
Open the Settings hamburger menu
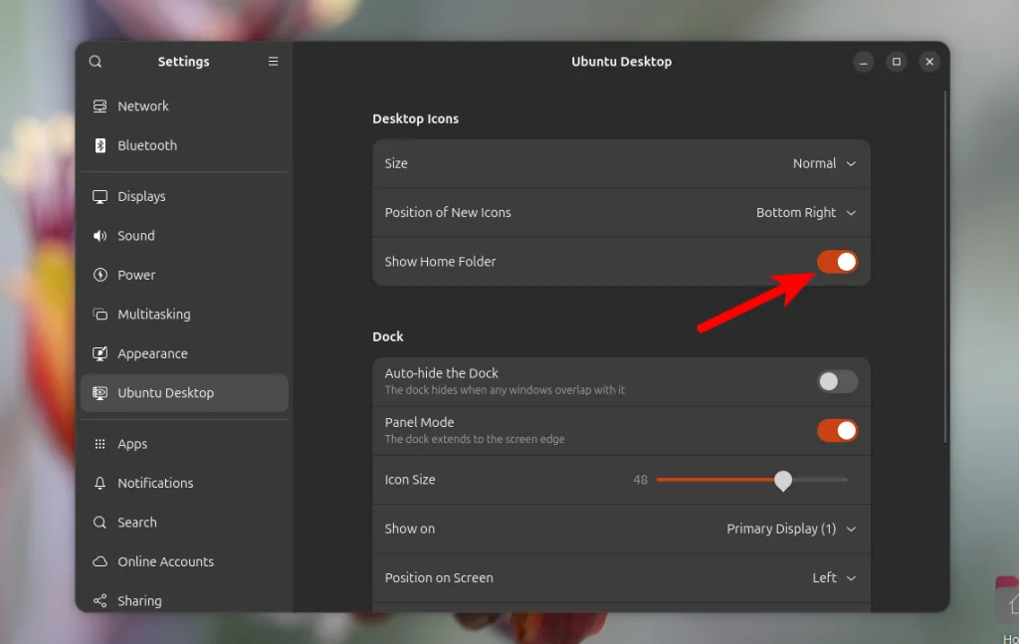point(273,61)
